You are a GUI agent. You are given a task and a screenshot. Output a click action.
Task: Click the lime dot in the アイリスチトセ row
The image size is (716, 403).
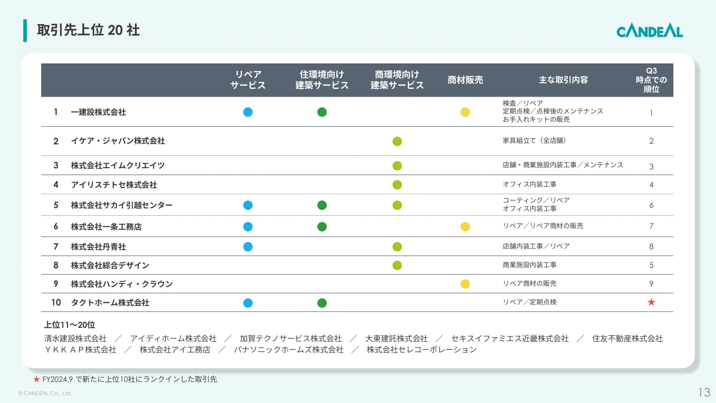pos(397,185)
